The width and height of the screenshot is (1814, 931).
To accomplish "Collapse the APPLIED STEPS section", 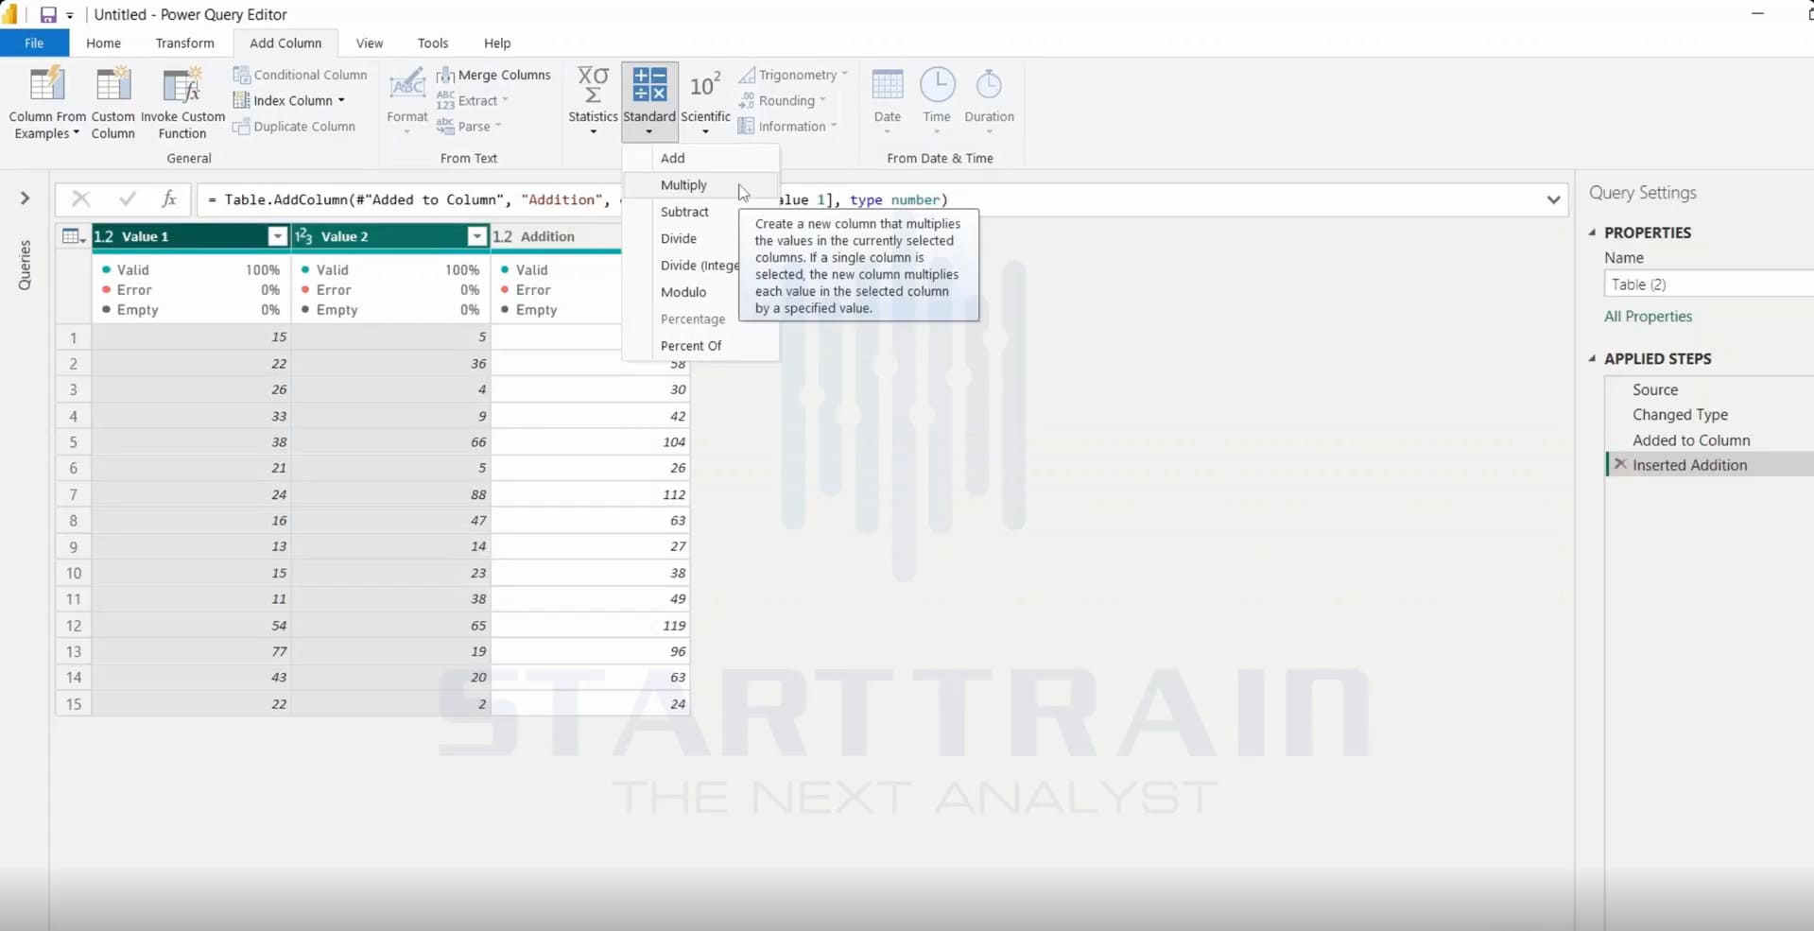I will (x=1593, y=358).
